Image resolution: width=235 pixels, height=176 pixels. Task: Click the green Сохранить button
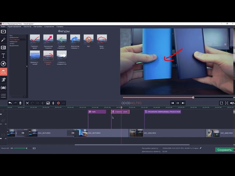coord(224,150)
